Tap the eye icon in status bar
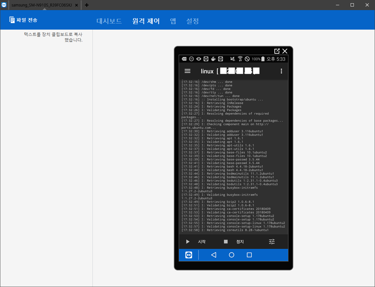Viewport: 375px width, 287px height. tap(199, 59)
